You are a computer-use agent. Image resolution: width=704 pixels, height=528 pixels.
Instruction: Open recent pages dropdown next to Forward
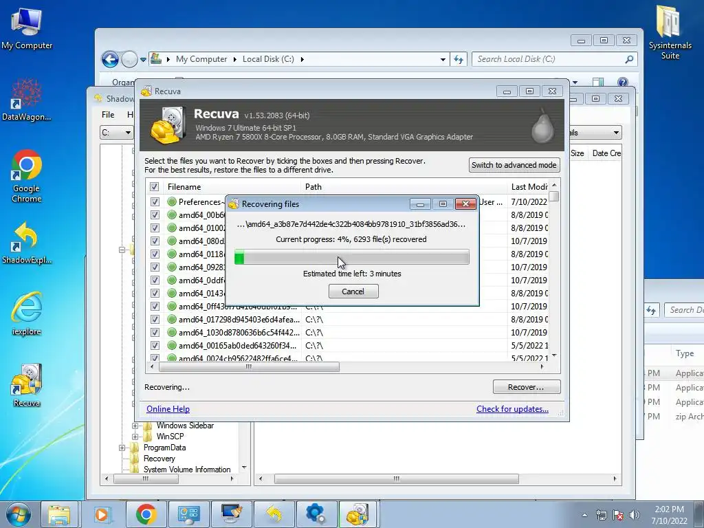(143, 59)
